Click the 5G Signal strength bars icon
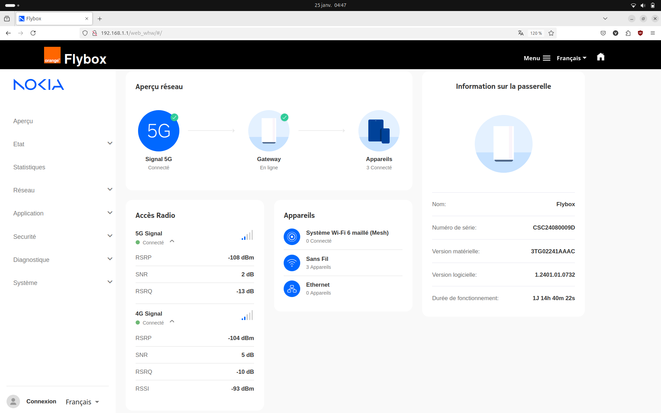 click(x=247, y=235)
